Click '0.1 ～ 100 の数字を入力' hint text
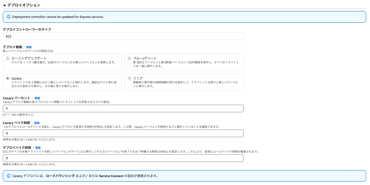This screenshot has height=185, width=370. pyautogui.click(x=18, y=115)
